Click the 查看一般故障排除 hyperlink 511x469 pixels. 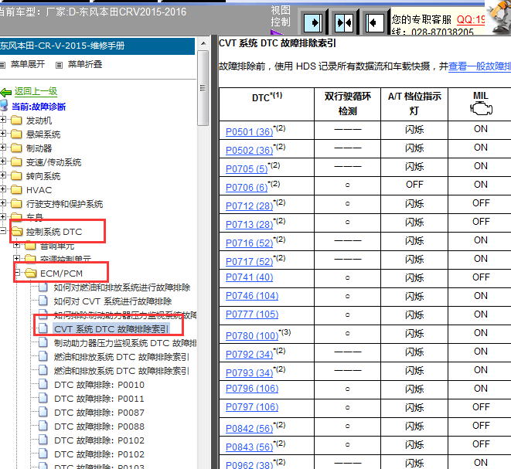479,66
